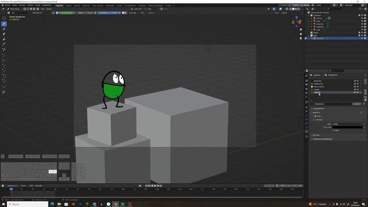Open the Editar menu
This screenshot has width=368, height=207.
point(15,5)
